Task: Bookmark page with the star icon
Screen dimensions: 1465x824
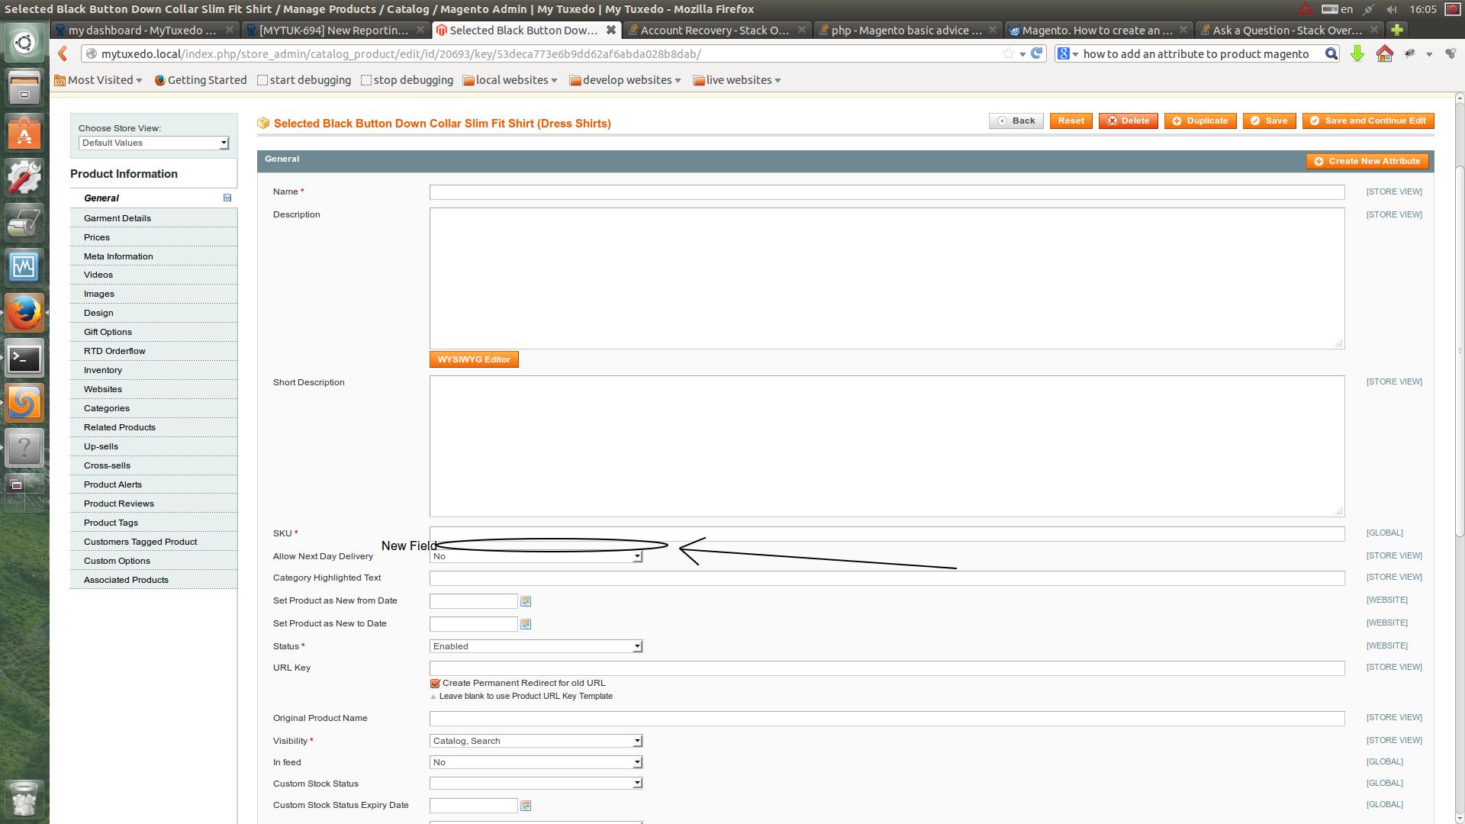Action: click(1009, 53)
